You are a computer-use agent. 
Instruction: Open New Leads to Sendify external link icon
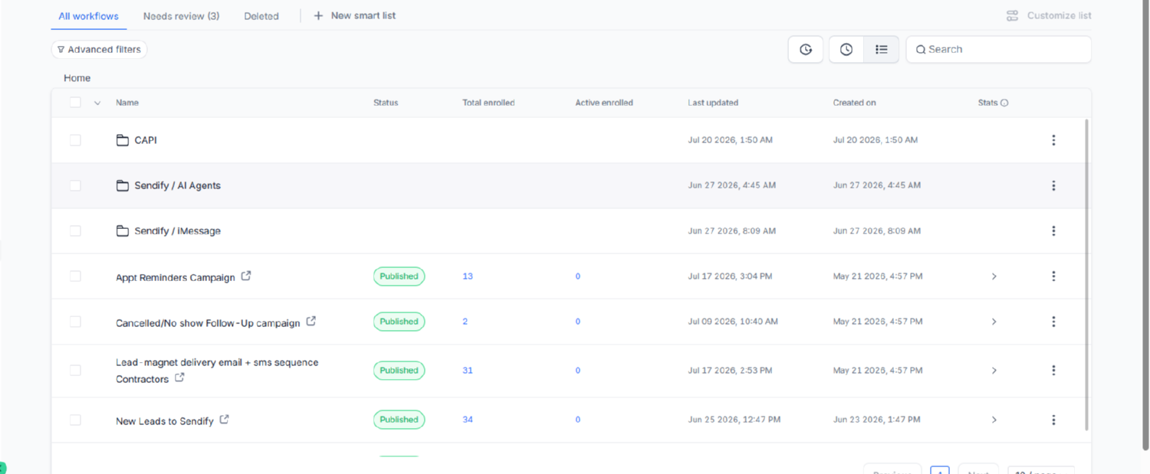(225, 419)
